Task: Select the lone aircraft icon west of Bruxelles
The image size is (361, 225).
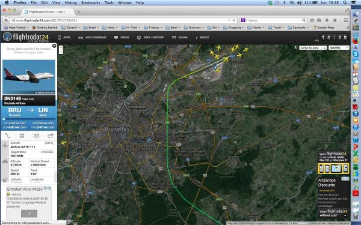Action: pyautogui.click(x=63, y=143)
